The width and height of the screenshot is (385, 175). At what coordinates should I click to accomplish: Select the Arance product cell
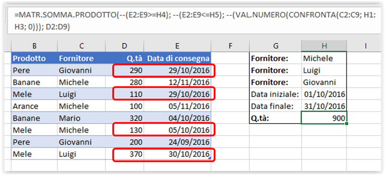tap(34, 106)
